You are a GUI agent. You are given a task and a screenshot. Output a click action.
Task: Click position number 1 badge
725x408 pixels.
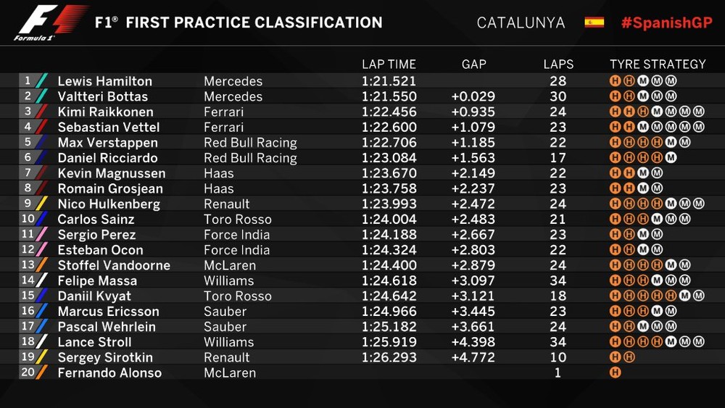pyautogui.click(x=28, y=81)
